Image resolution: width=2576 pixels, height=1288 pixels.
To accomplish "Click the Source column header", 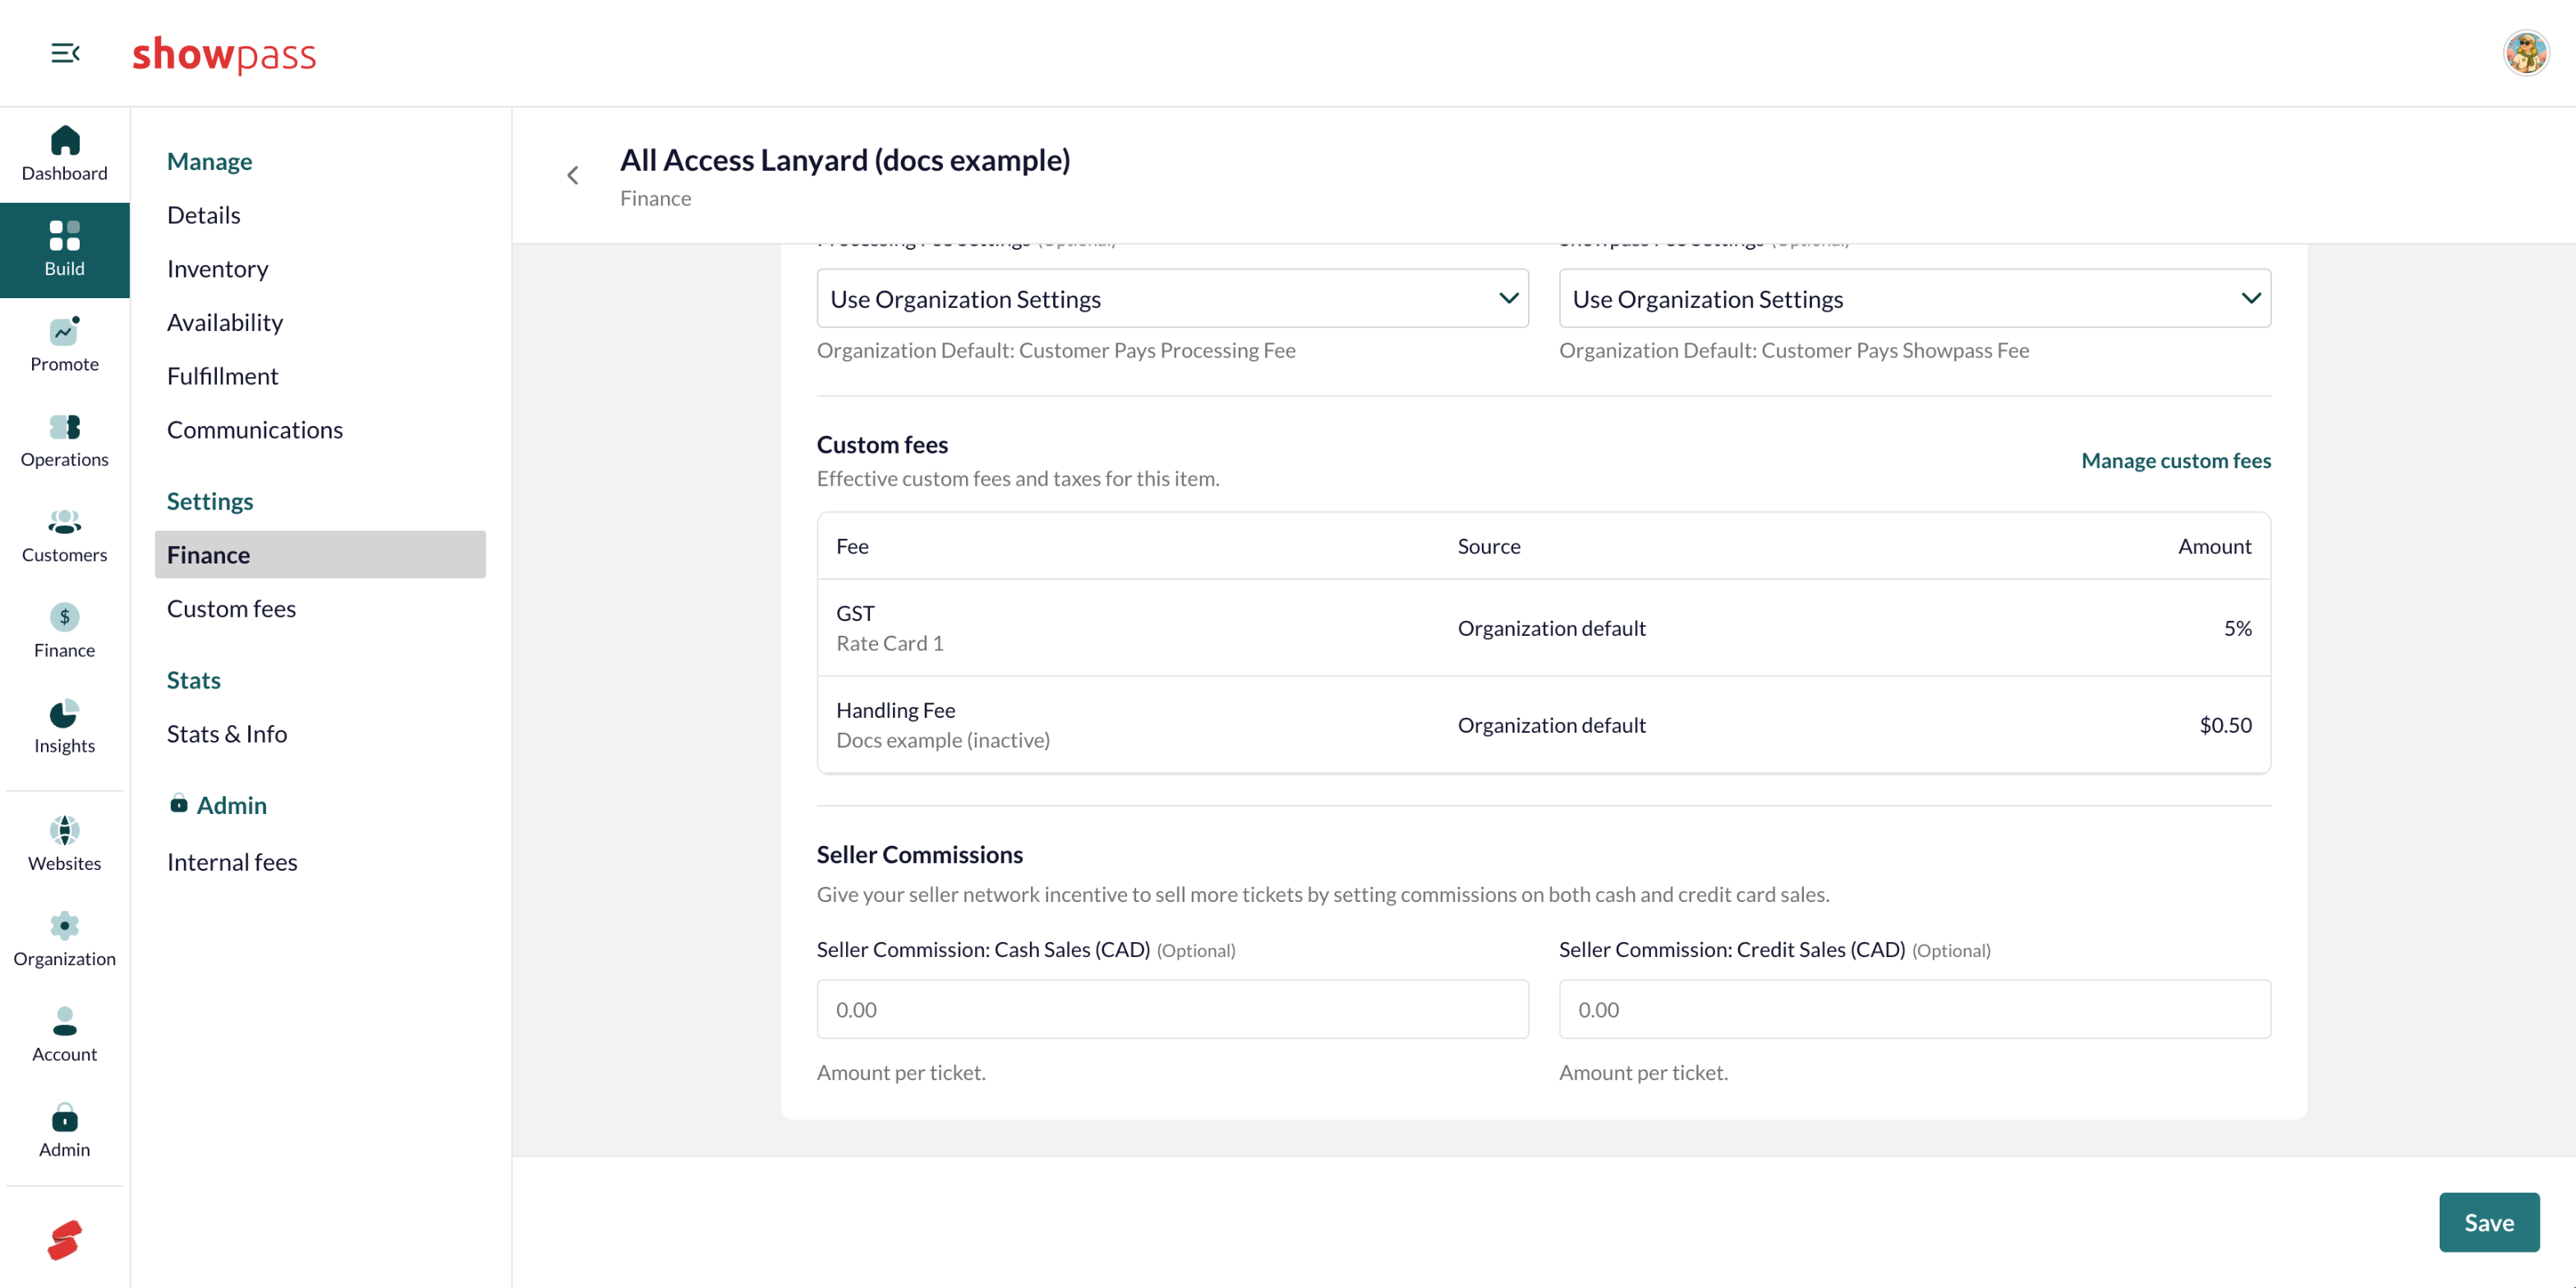I will pos(1489,546).
